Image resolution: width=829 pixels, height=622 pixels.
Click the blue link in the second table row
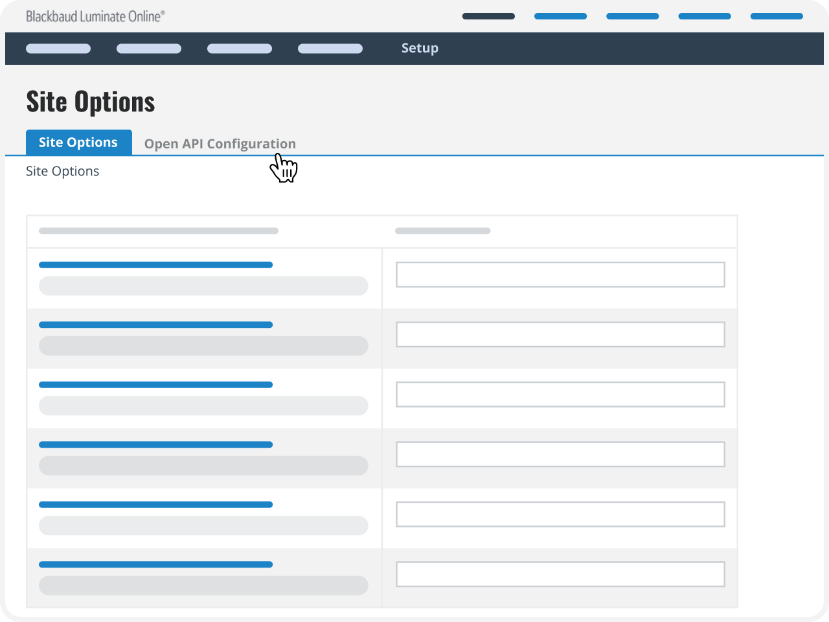155,325
